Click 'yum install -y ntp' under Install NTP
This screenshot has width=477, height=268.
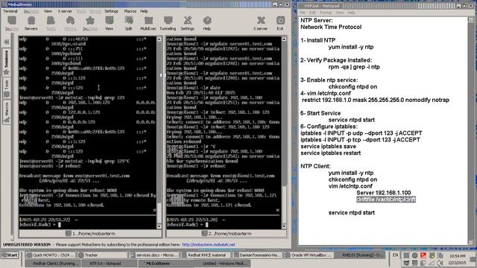(x=351, y=47)
